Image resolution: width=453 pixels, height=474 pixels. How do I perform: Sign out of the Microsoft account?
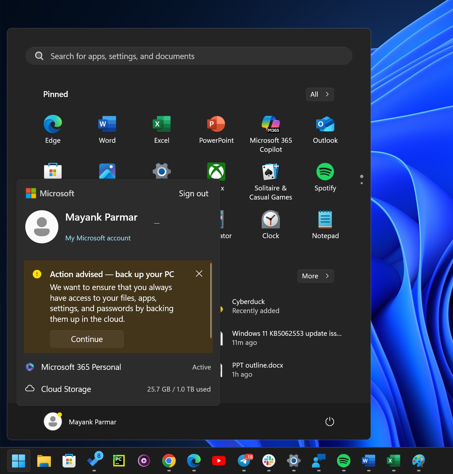click(x=193, y=193)
